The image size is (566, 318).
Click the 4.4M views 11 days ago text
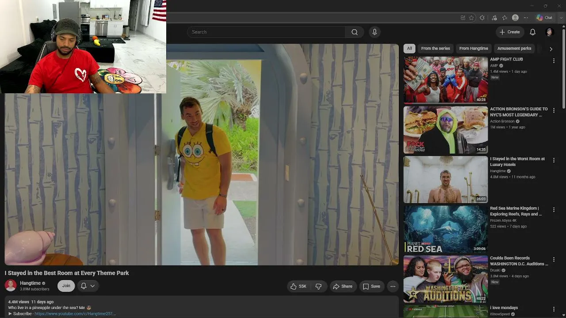31,302
